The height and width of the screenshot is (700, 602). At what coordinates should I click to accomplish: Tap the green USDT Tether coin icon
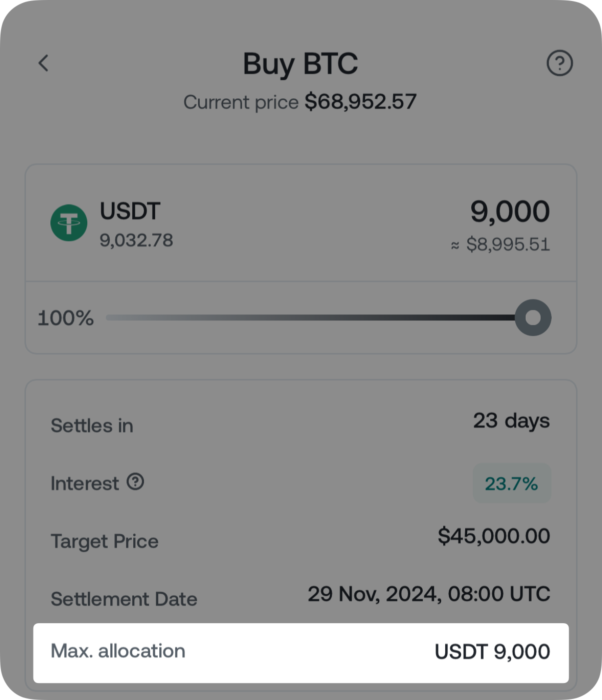(x=69, y=223)
